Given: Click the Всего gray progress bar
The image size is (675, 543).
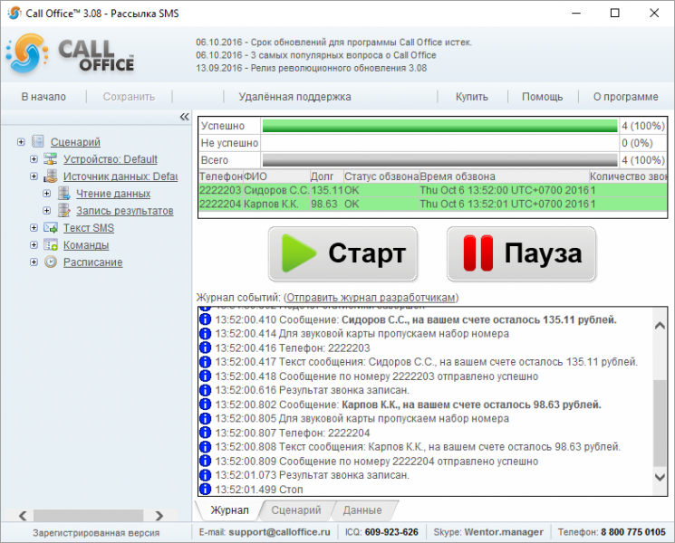Looking at the screenshot, I should click(x=439, y=160).
